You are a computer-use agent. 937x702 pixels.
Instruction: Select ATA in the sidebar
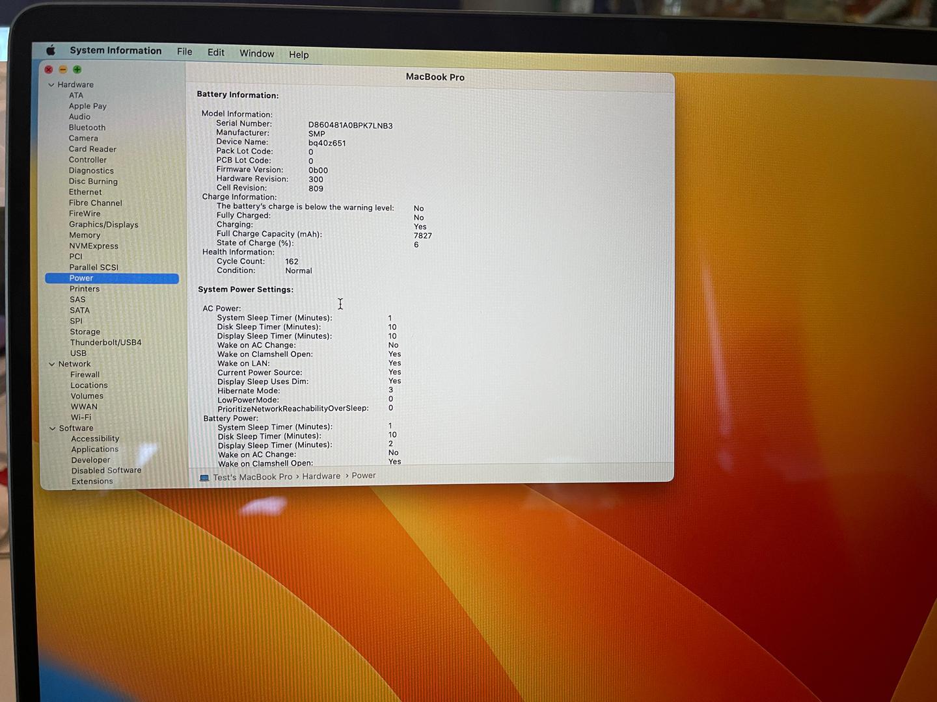pos(76,95)
